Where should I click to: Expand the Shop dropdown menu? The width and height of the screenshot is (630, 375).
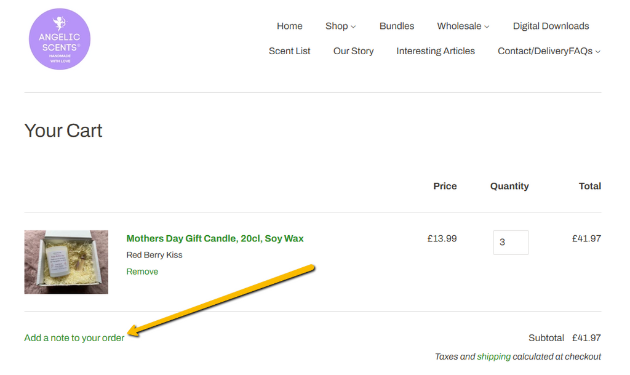[x=340, y=26]
